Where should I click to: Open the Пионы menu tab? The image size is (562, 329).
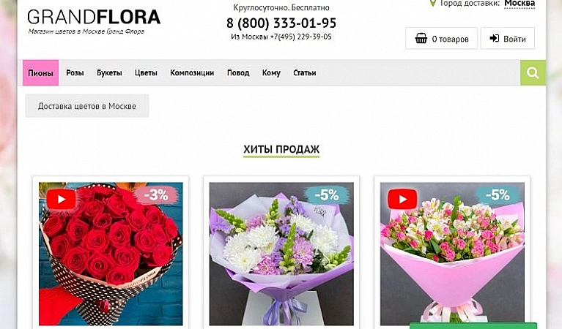(x=40, y=73)
